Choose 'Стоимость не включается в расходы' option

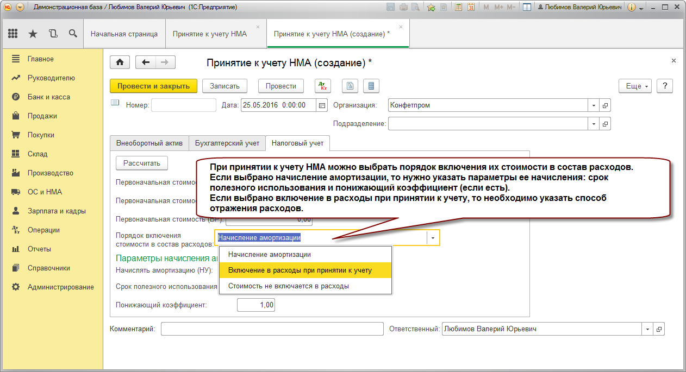click(x=288, y=286)
